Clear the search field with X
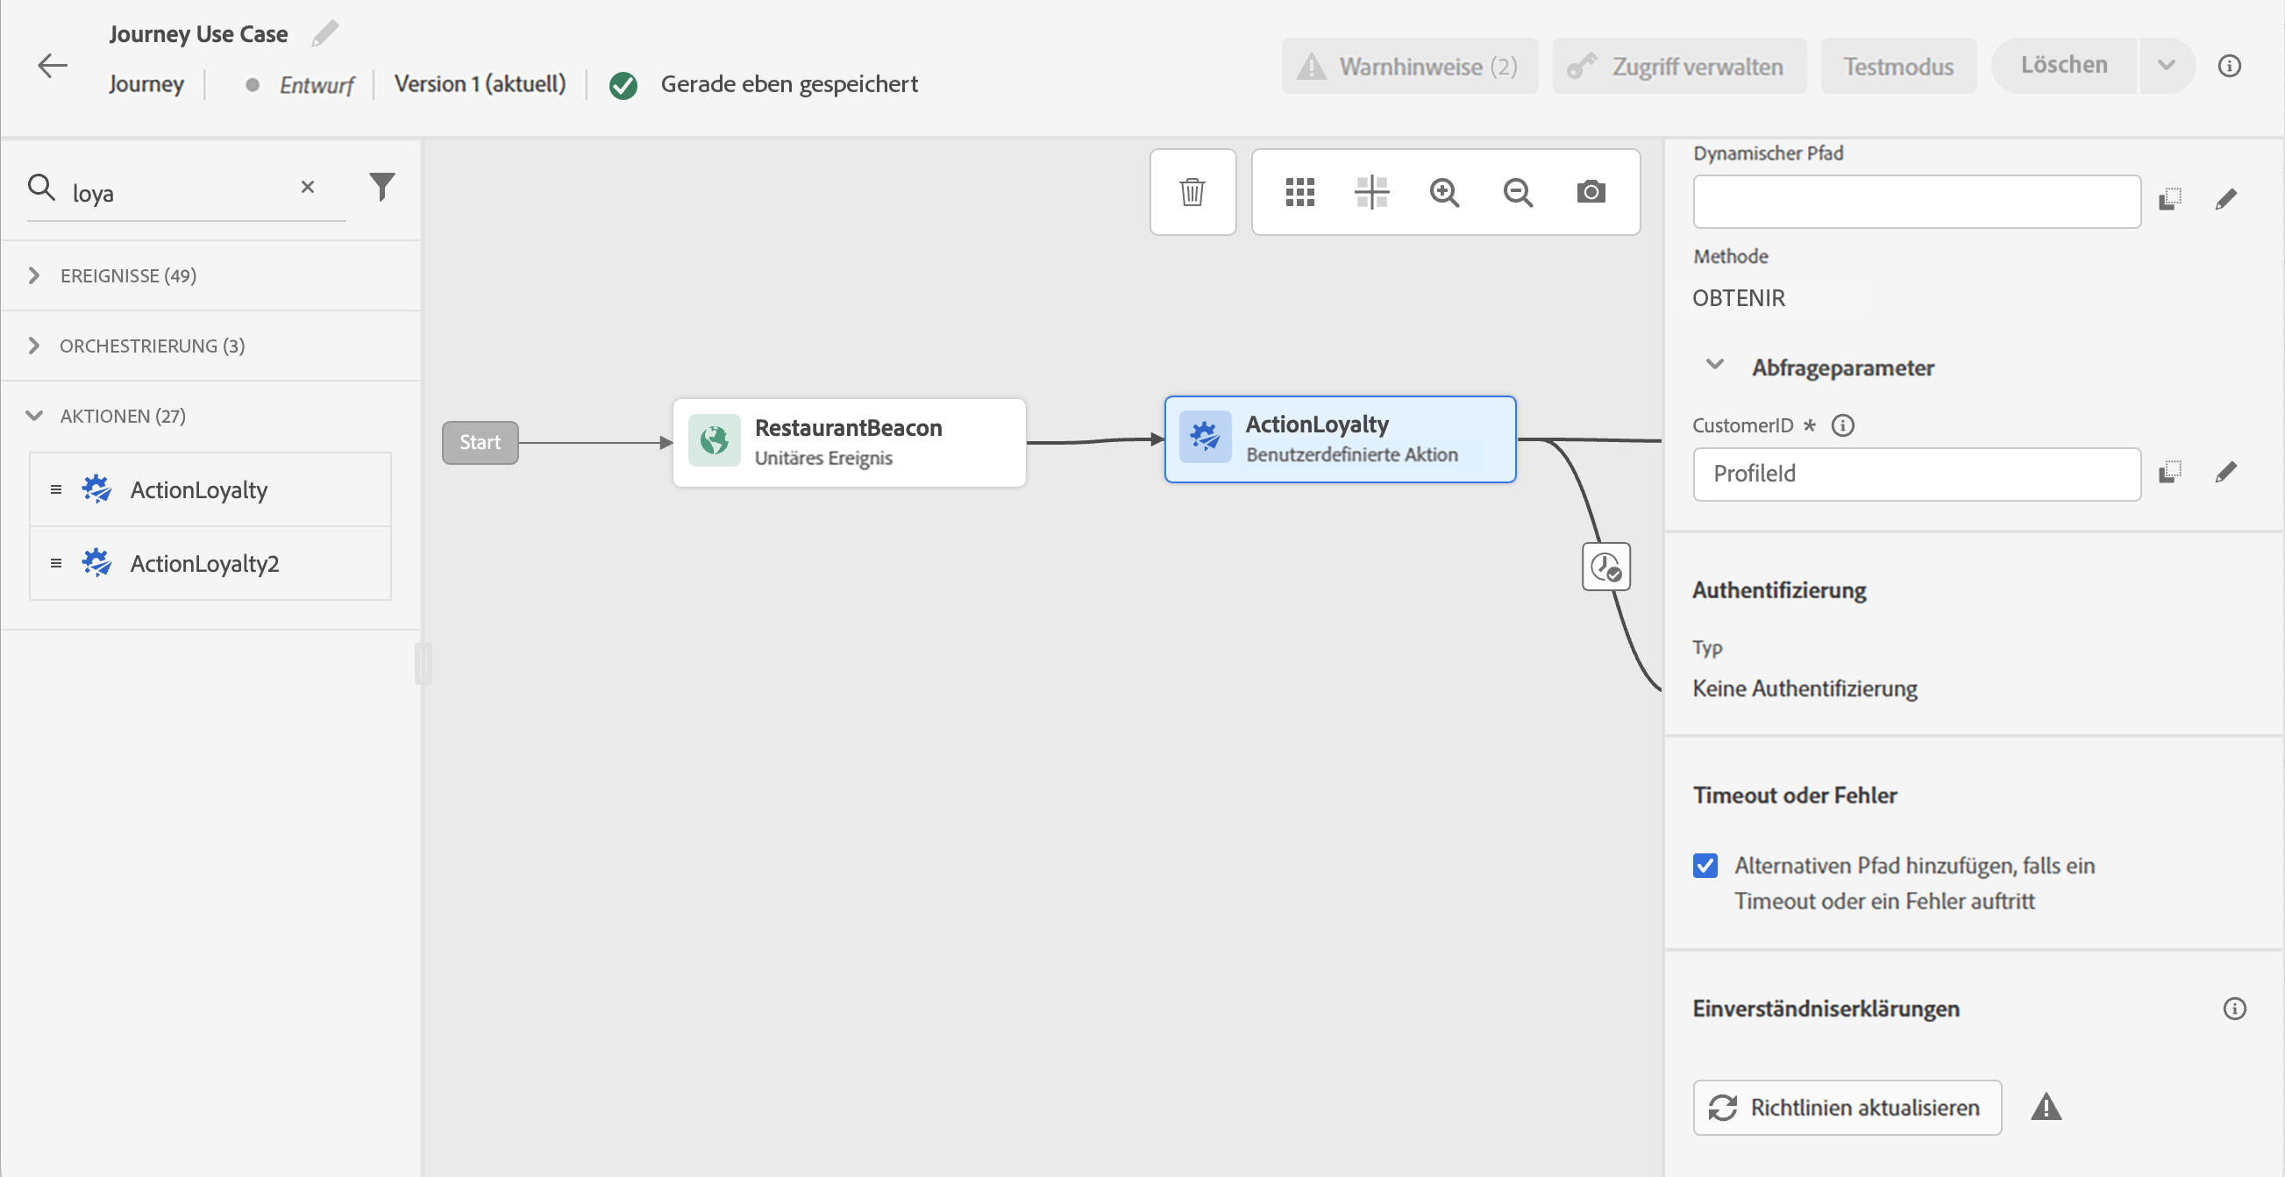The height and width of the screenshot is (1177, 2285). coord(308,187)
